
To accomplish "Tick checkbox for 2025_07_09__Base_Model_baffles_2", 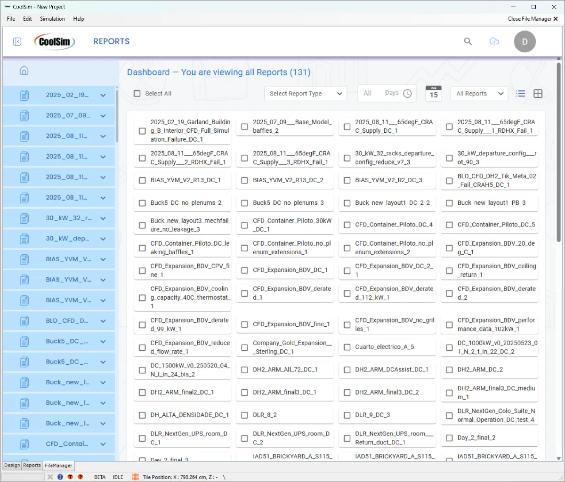I will coord(244,127).
